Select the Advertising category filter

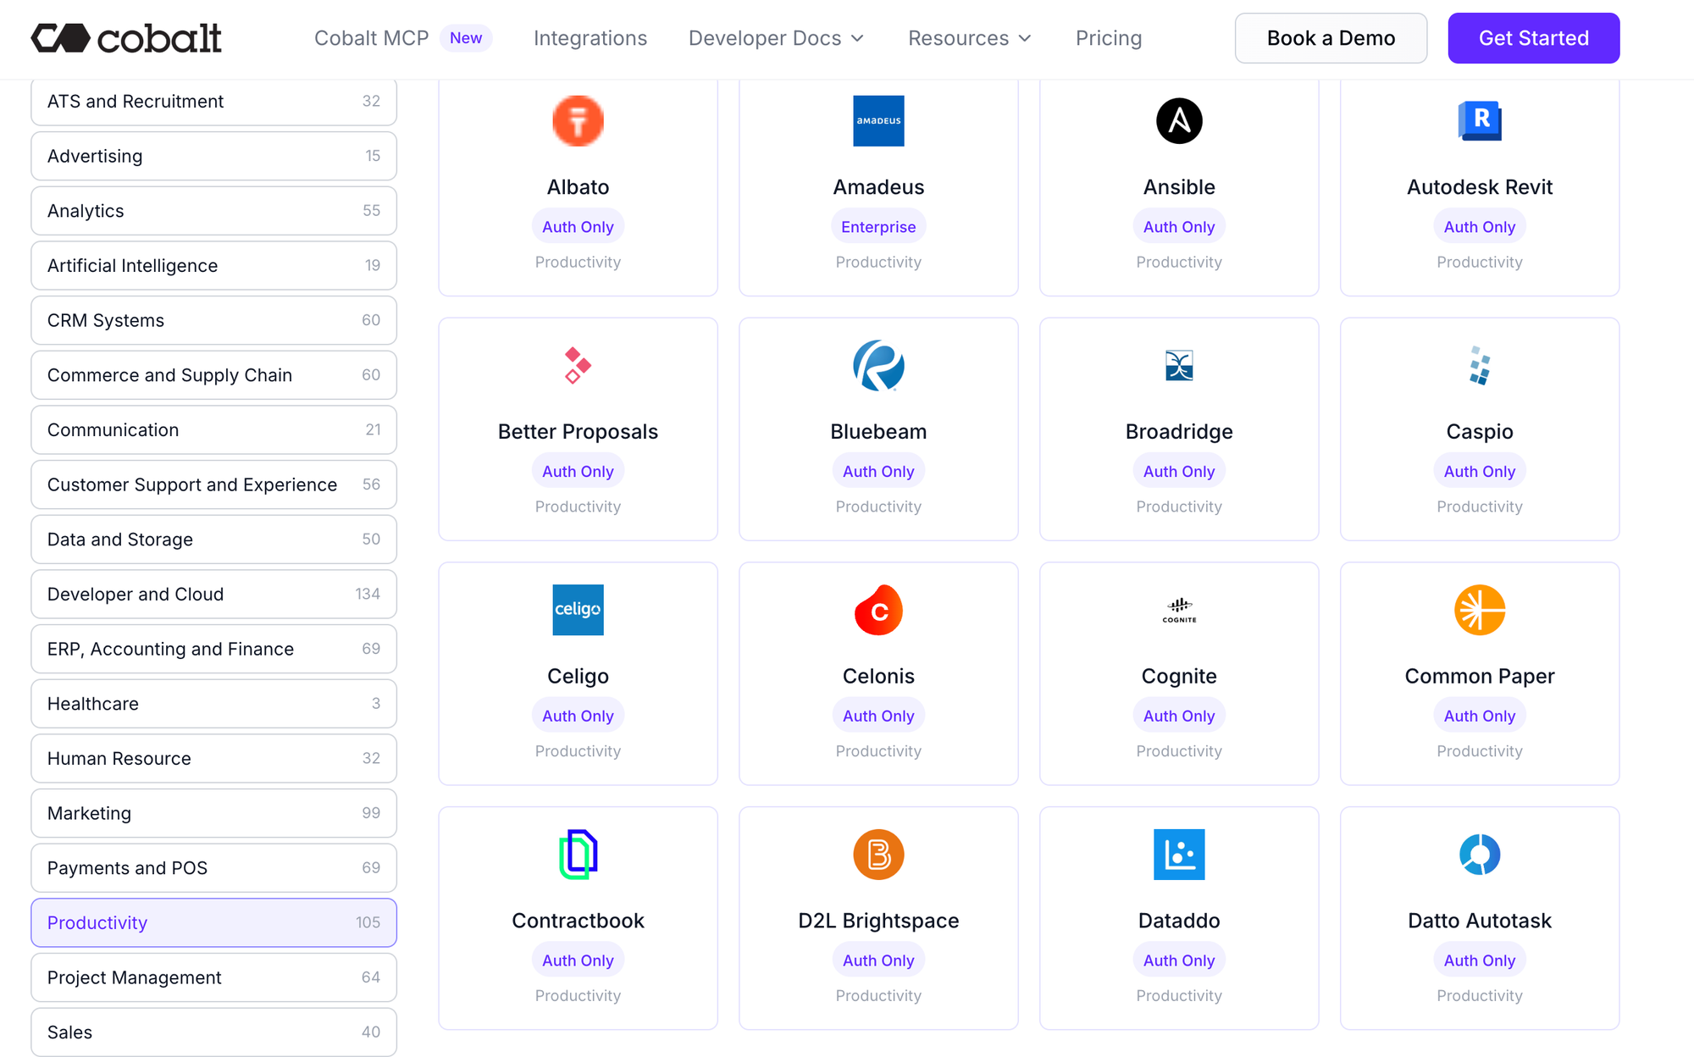(213, 156)
